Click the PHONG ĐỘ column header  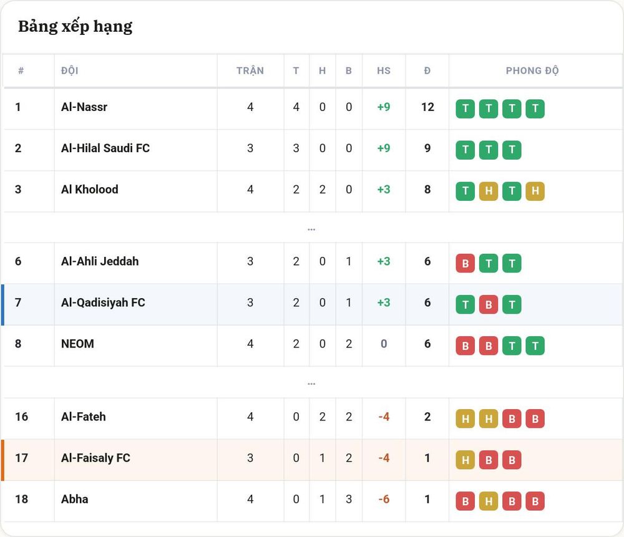click(532, 71)
